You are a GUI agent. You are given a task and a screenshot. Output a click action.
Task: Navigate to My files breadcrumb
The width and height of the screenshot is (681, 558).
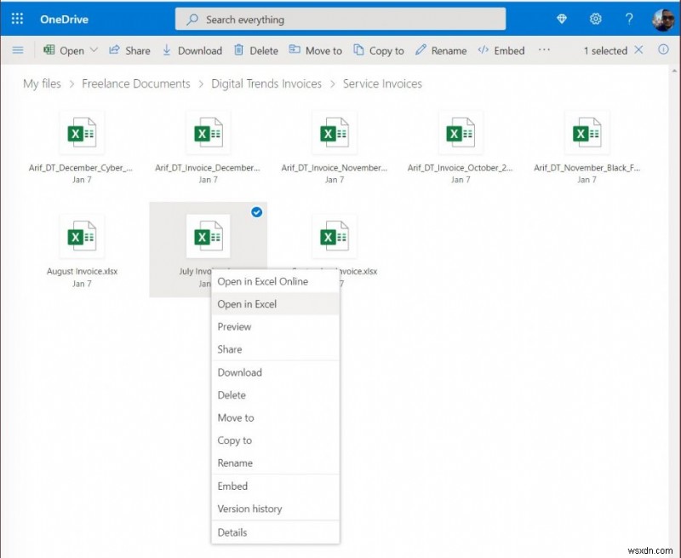point(41,83)
